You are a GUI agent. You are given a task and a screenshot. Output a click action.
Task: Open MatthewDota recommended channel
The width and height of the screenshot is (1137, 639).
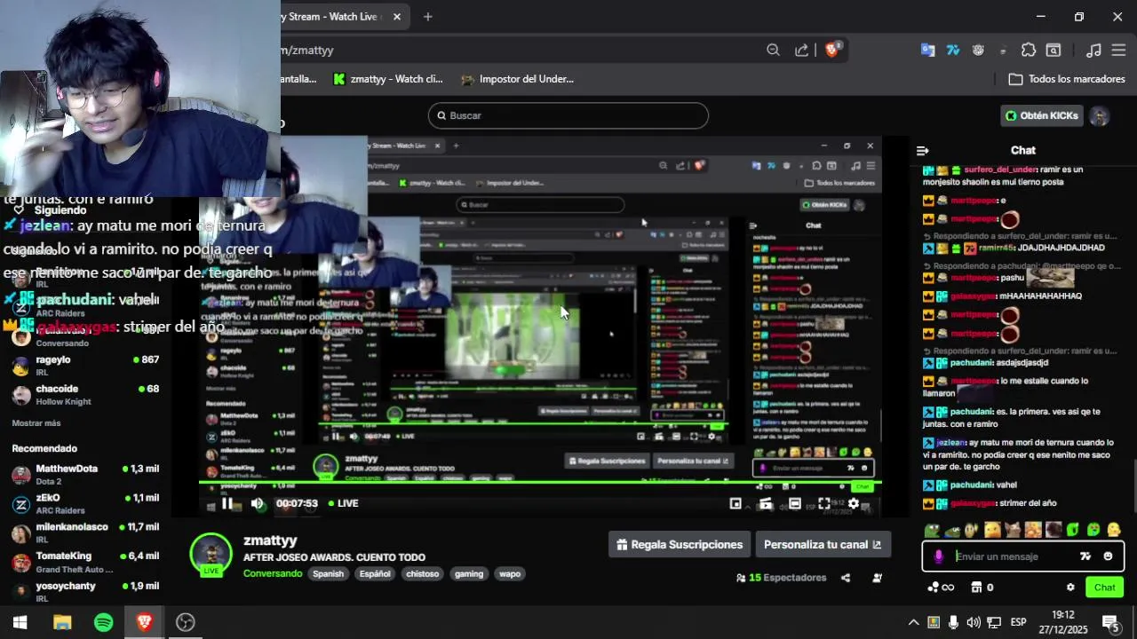(86, 475)
